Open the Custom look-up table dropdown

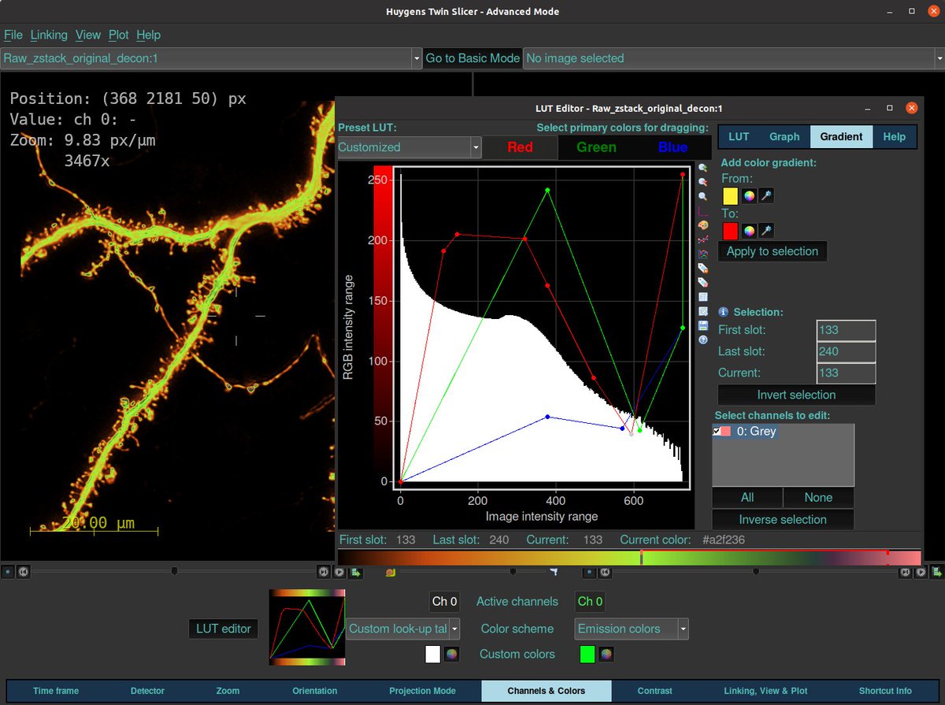403,629
